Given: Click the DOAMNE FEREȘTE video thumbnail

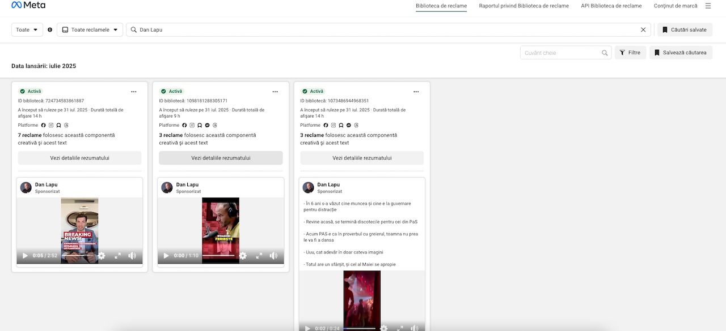Looking at the screenshot, I should coord(221,231).
